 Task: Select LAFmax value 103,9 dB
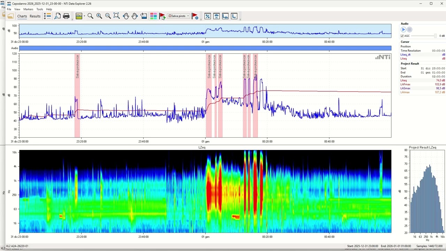click(440, 84)
